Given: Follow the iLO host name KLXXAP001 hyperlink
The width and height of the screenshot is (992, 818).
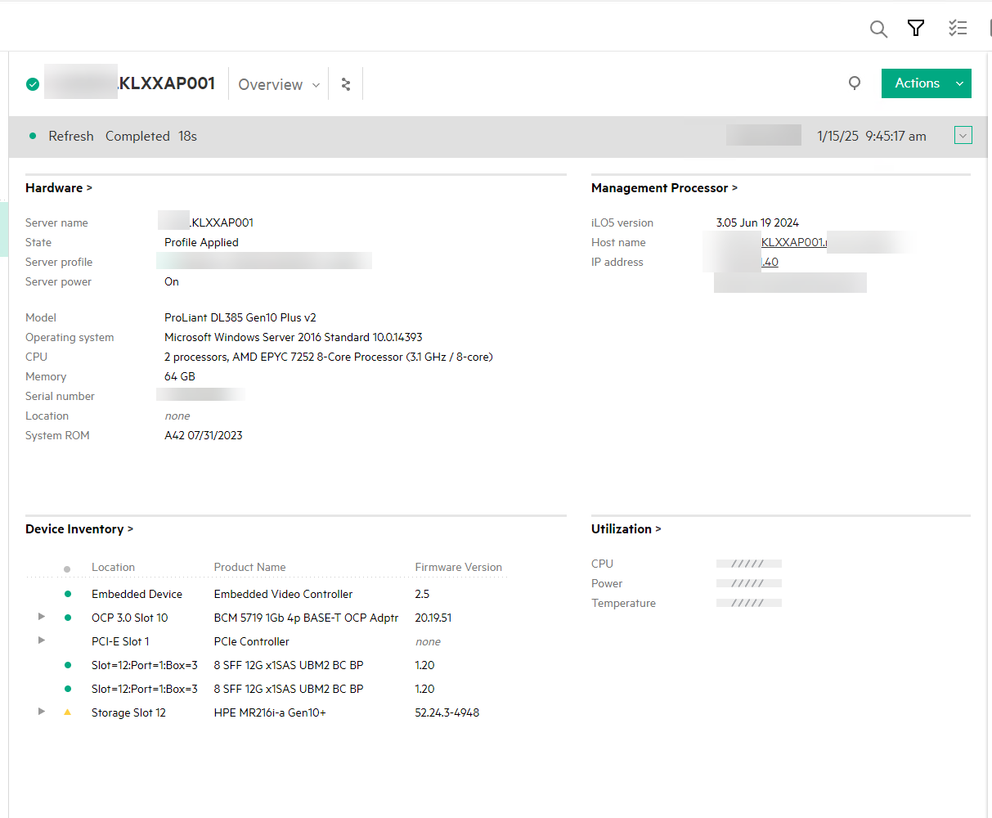Looking at the screenshot, I should click(x=793, y=242).
